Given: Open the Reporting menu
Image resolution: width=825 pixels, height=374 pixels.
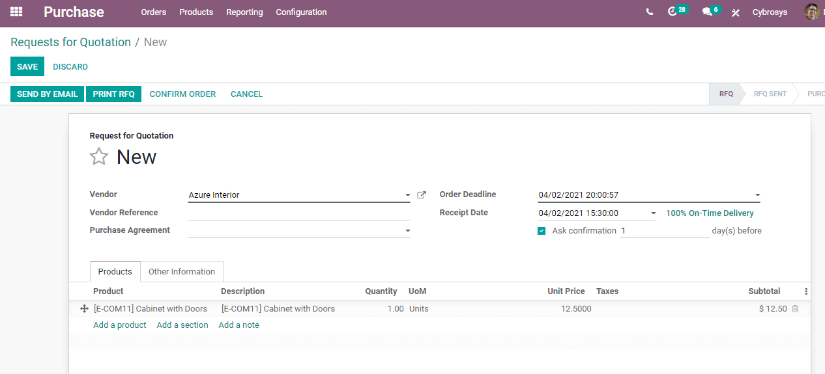Looking at the screenshot, I should pos(244,12).
